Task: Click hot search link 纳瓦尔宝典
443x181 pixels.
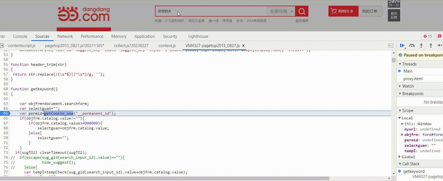Action: (196, 21)
